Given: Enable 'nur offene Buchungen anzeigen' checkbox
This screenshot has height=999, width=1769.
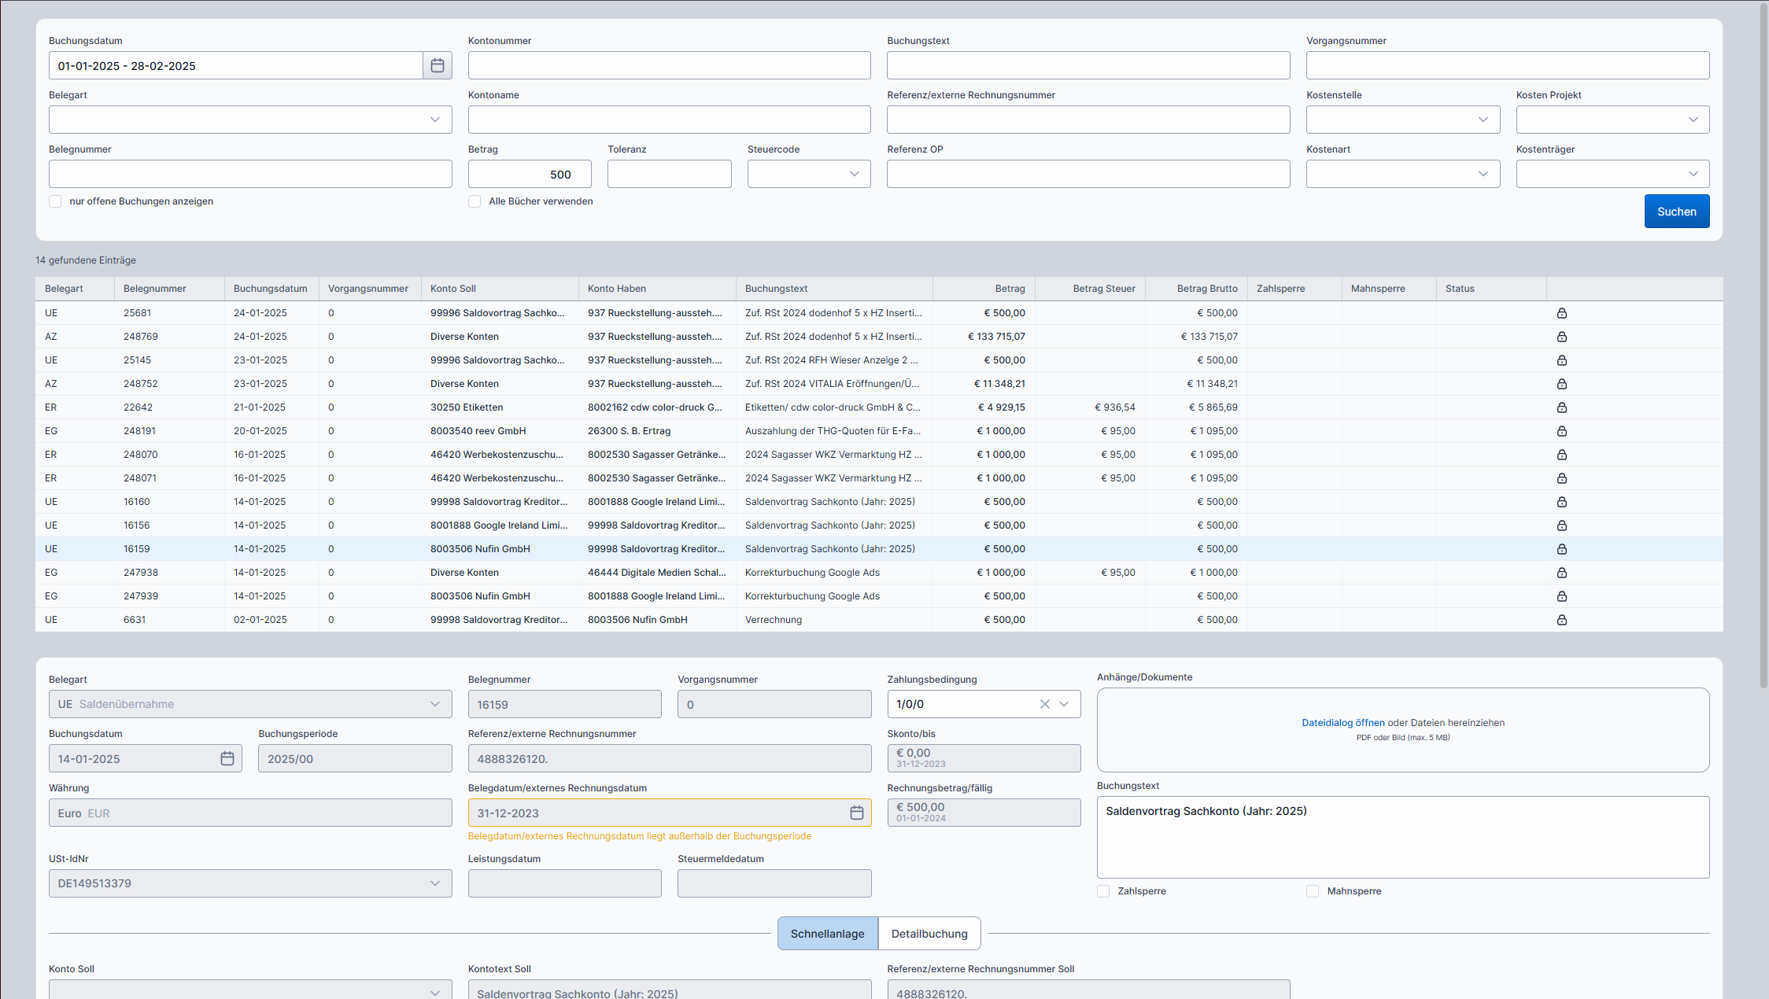Looking at the screenshot, I should (55, 201).
